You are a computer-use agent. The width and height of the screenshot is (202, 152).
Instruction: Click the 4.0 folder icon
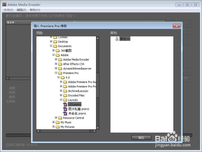[x=63, y=77]
